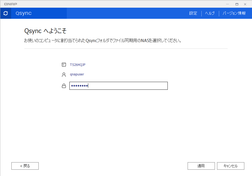Image resolution: width=252 pixels, height=176 pixels.
Task: Select the qnapuser username text
Action: (x=77, y=74)
